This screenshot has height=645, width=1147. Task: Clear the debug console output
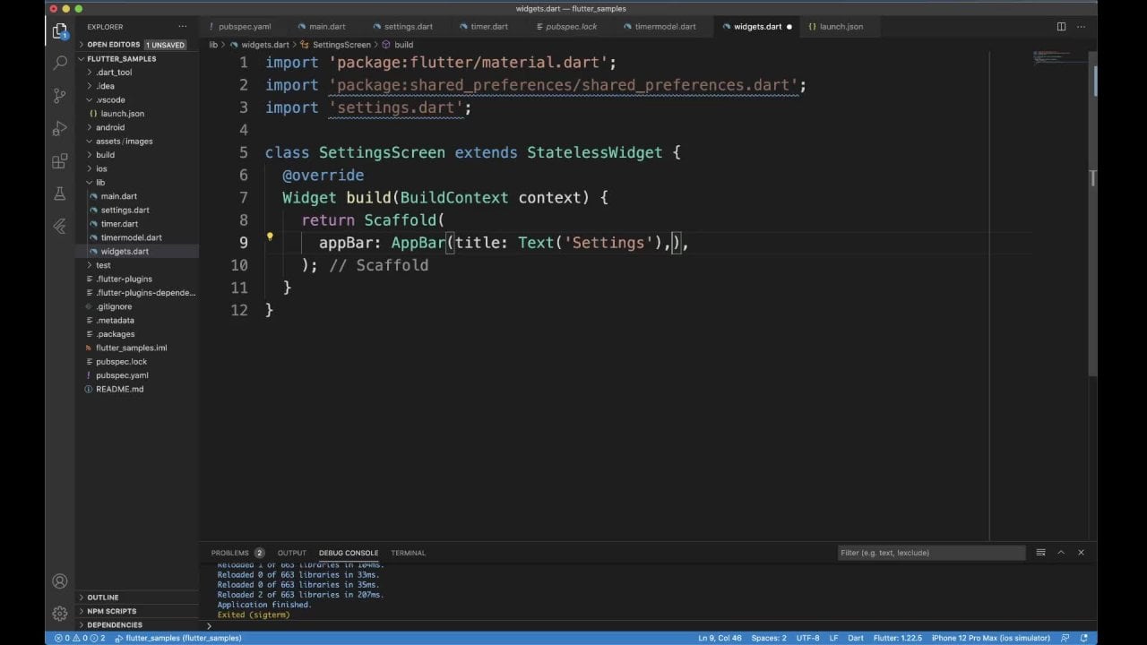(x=1040, y=553)
